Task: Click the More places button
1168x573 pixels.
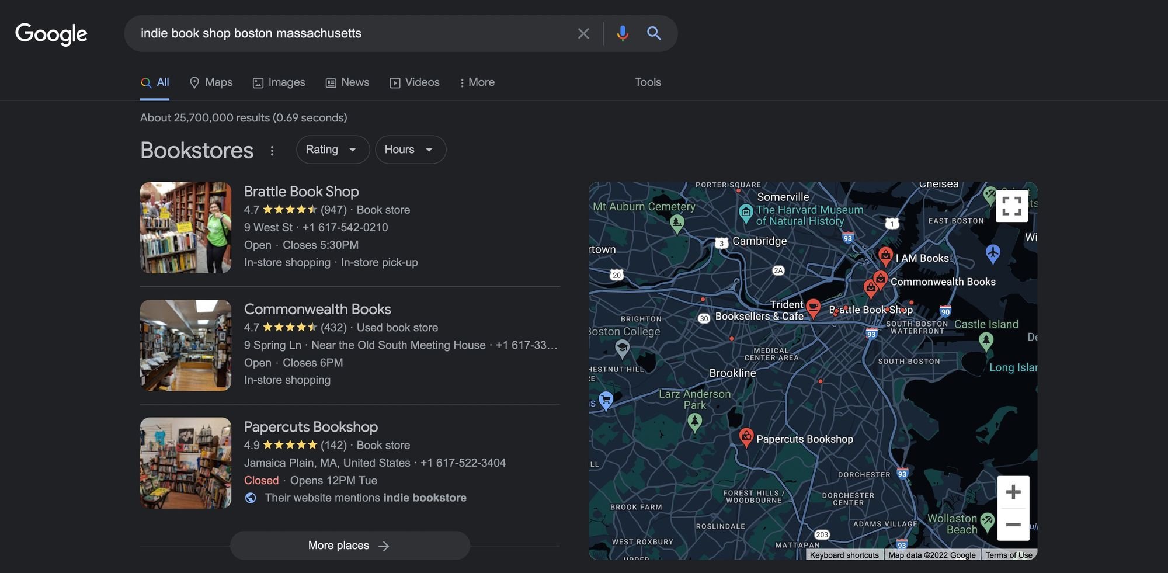Action: [349, 546]
